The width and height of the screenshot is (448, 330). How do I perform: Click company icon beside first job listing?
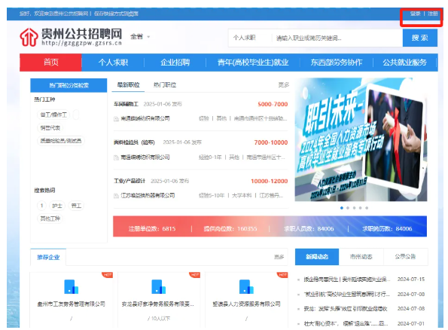click(x=116, y=119)
